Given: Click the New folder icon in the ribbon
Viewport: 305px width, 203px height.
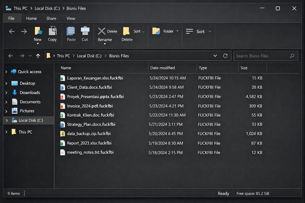Looking at the screenshot, I should 38,31.
